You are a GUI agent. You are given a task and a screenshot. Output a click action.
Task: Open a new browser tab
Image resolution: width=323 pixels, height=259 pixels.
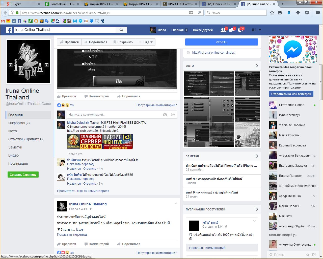point(282,4)
